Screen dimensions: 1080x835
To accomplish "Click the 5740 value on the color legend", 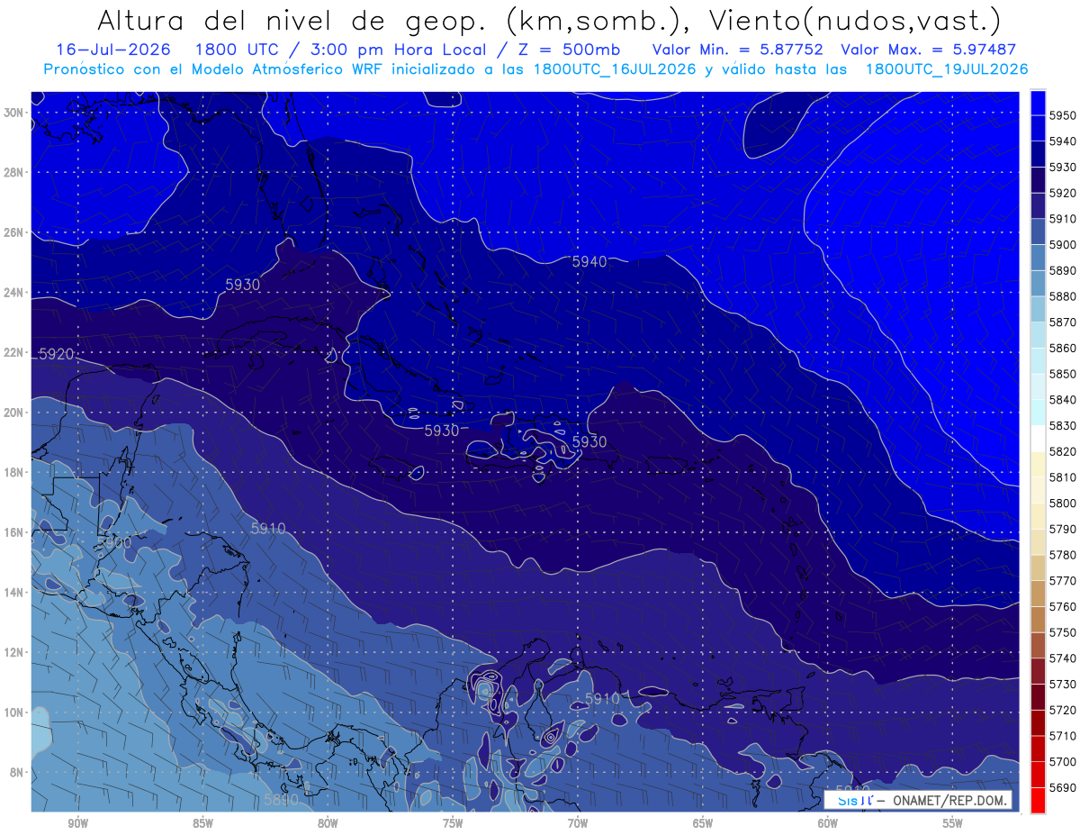I will tap(1063, 658).
